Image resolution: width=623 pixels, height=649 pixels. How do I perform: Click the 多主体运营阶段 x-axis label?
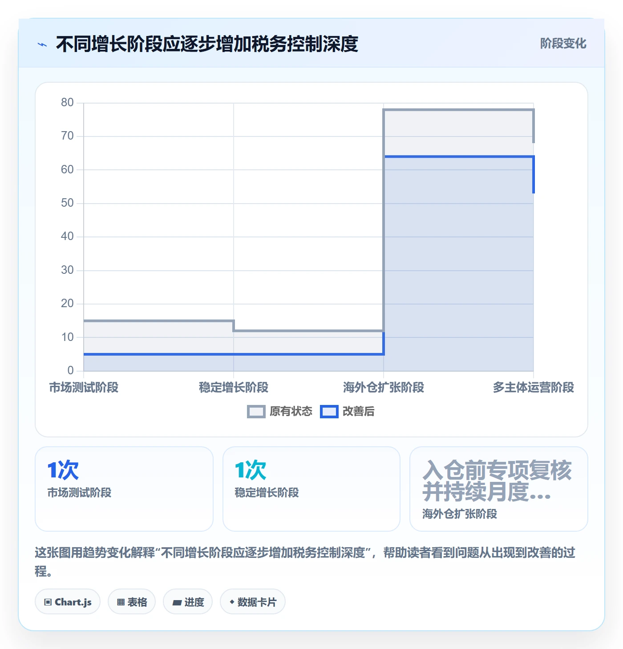[x=534, y=388]
